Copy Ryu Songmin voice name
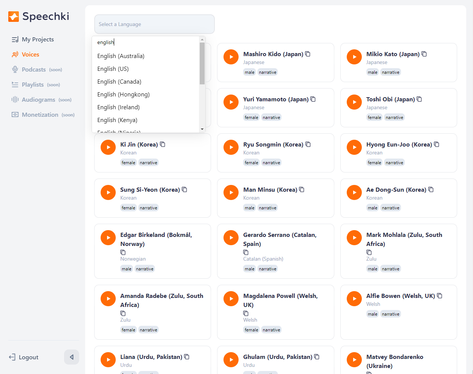 (x=308, y=144)
